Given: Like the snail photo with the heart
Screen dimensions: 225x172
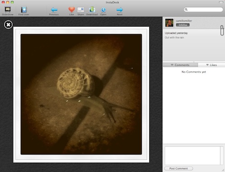Looking at the screenshot, I should coord(72,11).
